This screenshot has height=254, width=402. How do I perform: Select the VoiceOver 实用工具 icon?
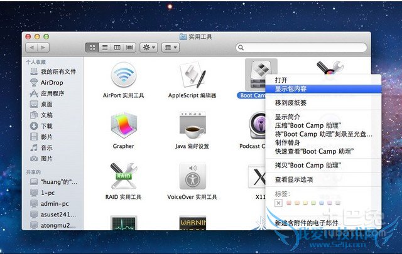coord(193,176)
